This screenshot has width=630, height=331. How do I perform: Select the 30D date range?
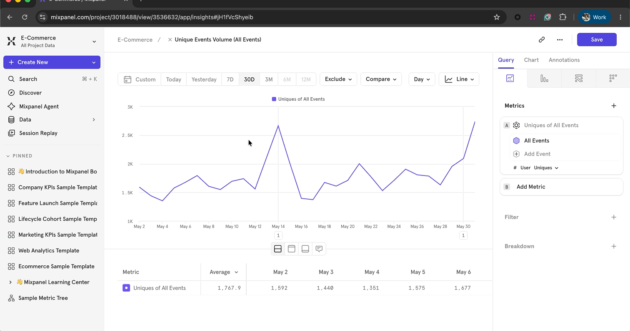click(249, 79)
